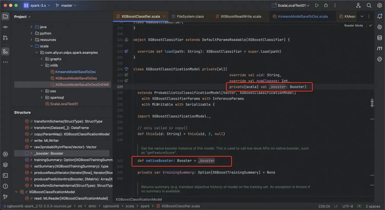Change UTF-8 file encoding

[348, 206]
